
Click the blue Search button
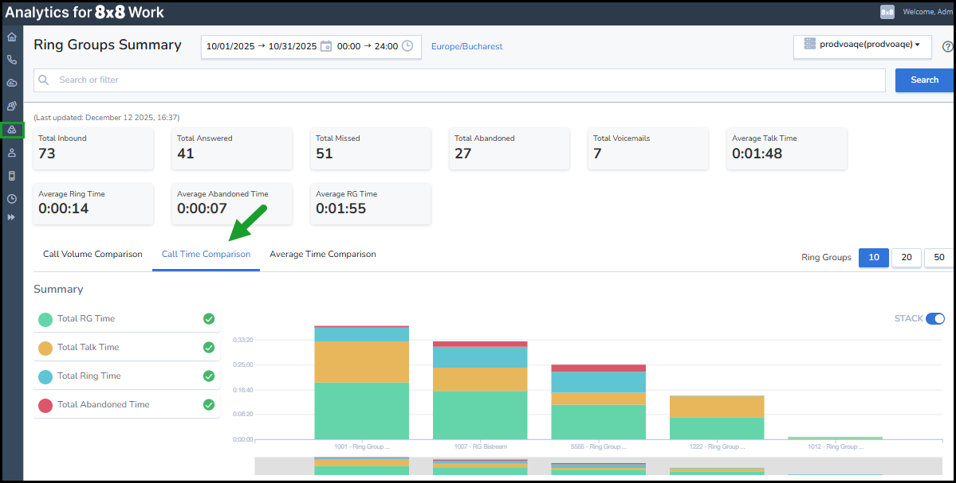[x=924, y=80]
